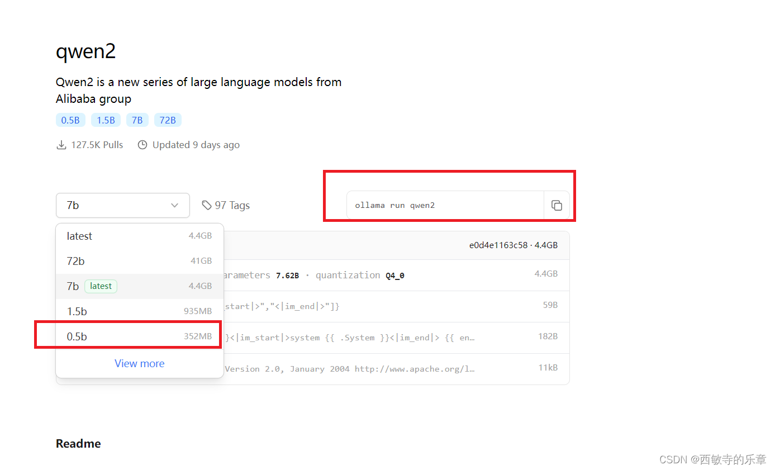775x470 pixels.
Task: Click the 11kB license size value
Action: pyautogui.click(x=548, y=368)
